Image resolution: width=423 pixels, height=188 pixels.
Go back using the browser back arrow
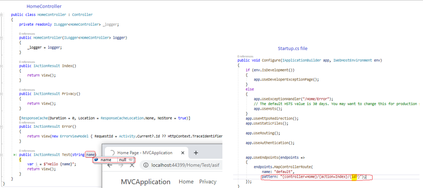tap(110, 165)
